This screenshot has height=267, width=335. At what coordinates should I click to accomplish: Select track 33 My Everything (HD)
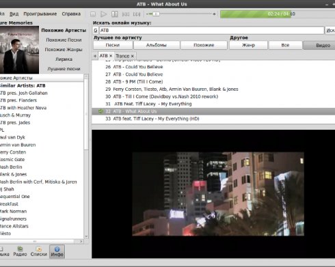point(213,119)
